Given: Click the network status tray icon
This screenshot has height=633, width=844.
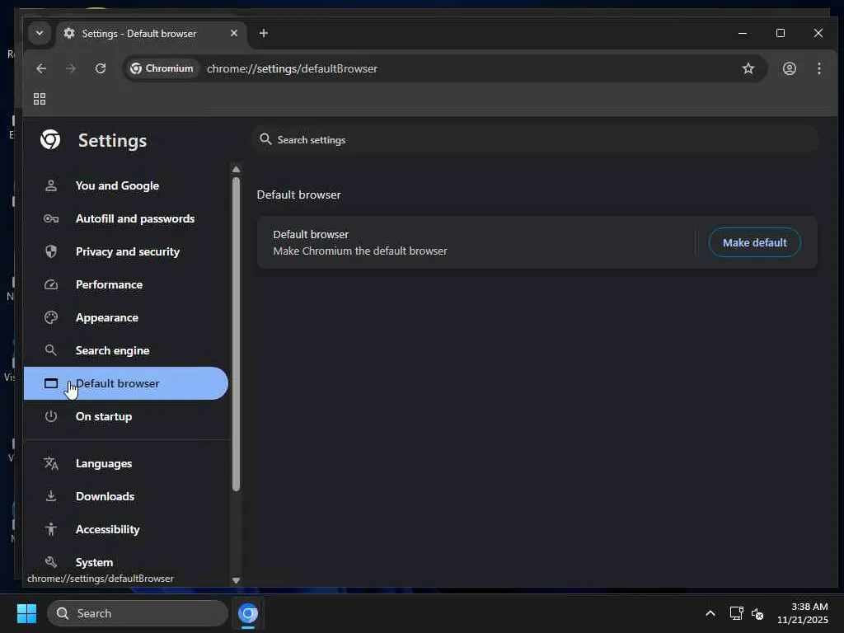Looking at the screenshot, I should 736,613.
